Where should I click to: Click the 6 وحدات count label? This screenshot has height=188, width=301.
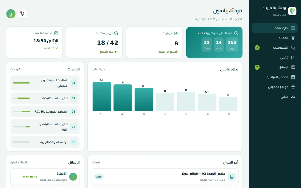(15, 69)
